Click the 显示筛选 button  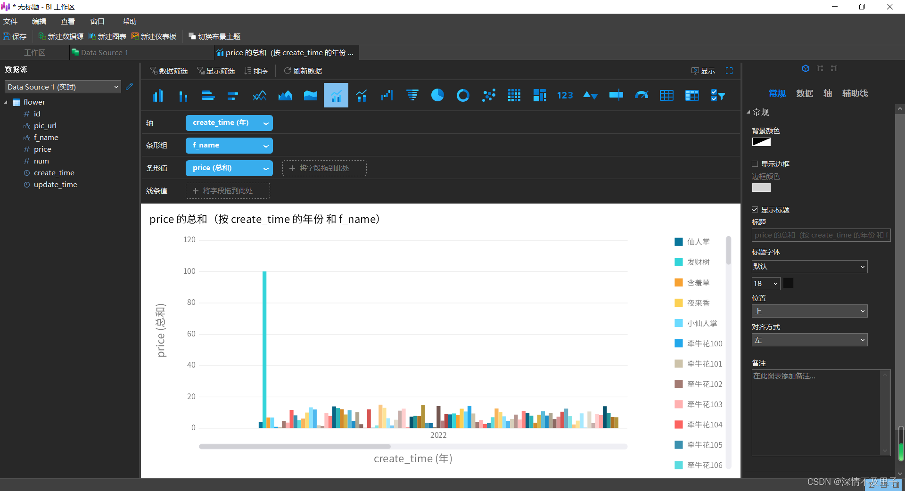tap(216, 71)
